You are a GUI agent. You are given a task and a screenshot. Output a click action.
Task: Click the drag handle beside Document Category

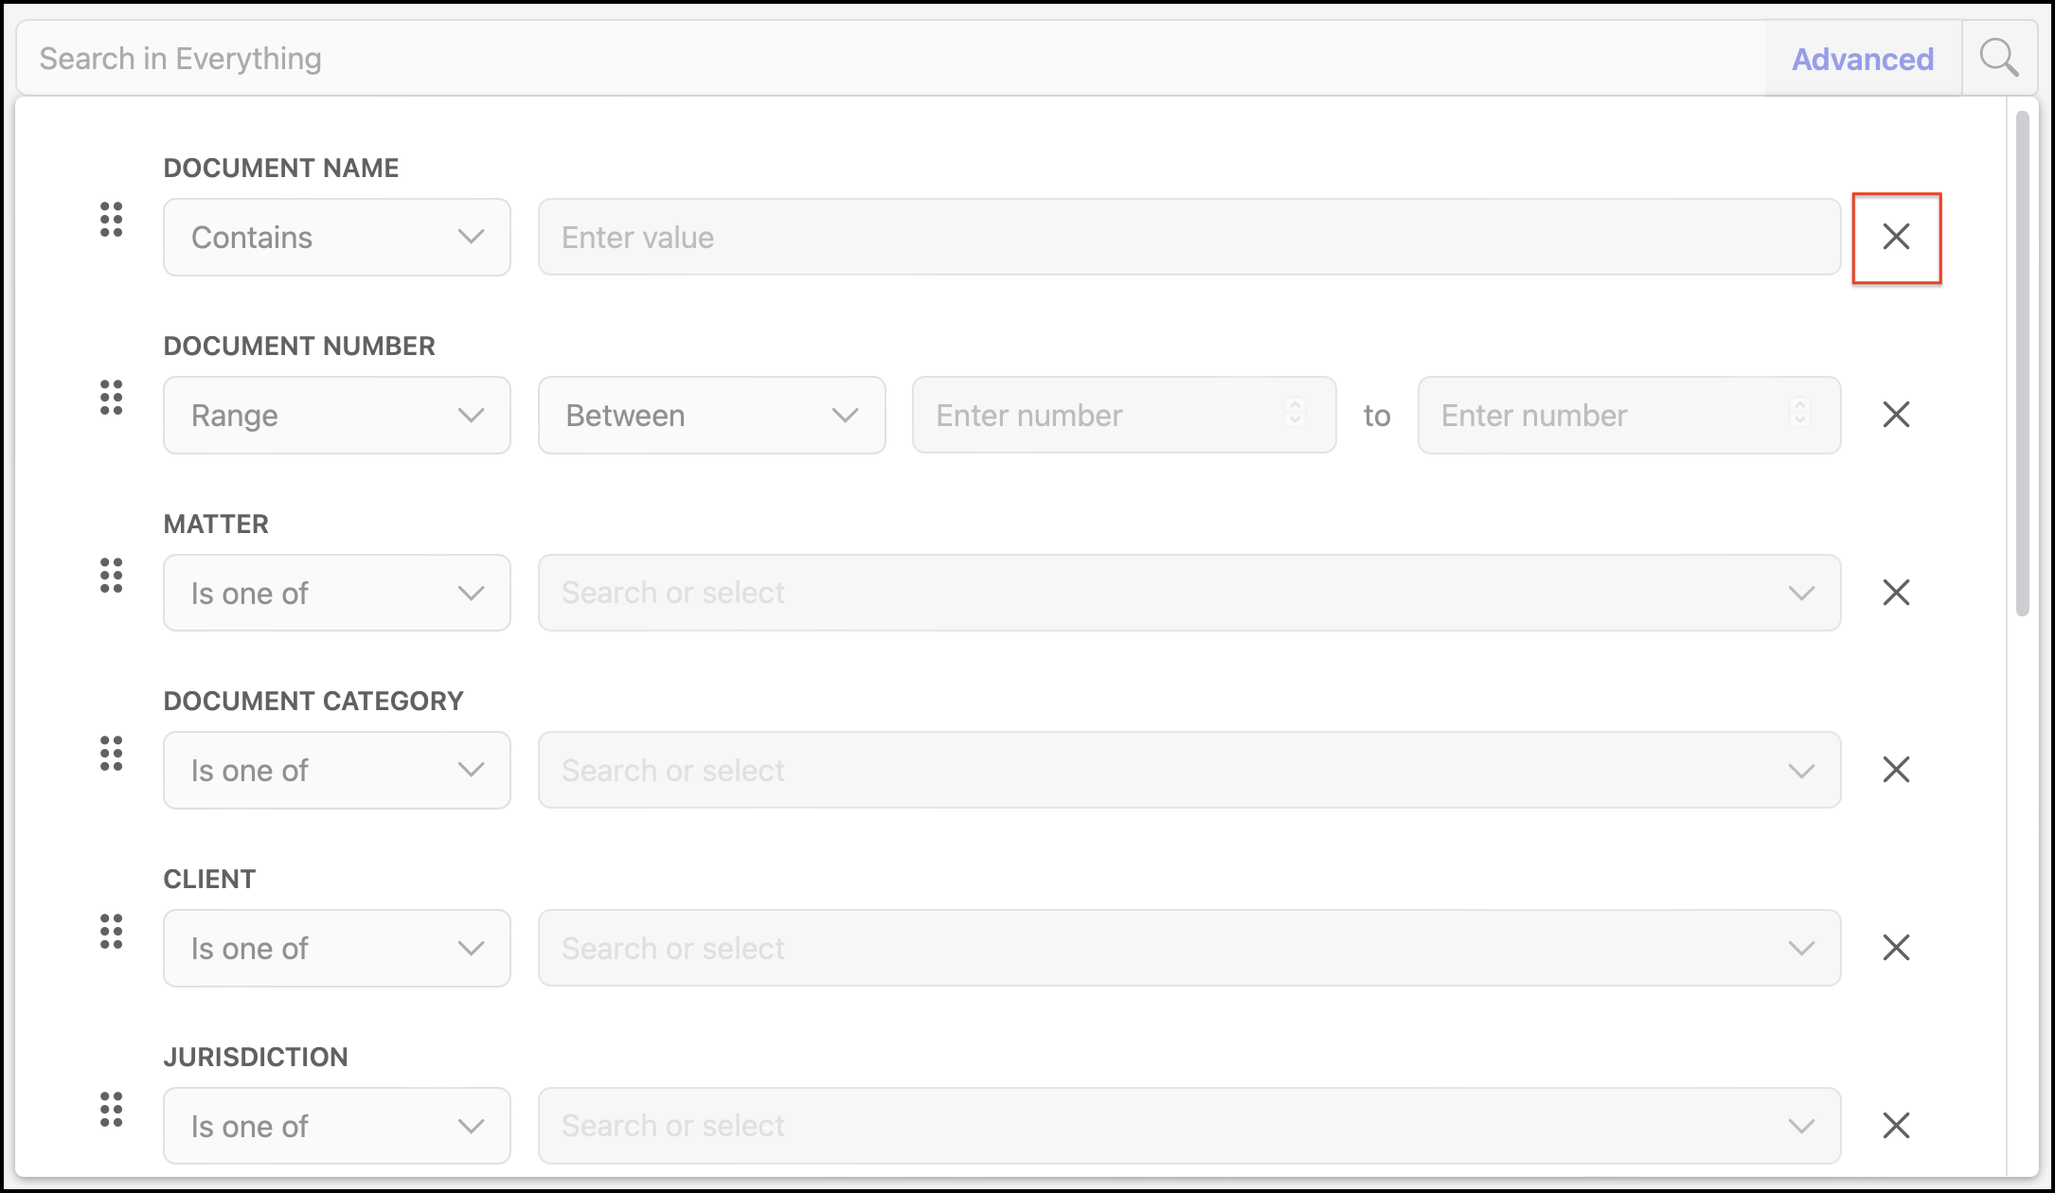[x=112, y=754]
